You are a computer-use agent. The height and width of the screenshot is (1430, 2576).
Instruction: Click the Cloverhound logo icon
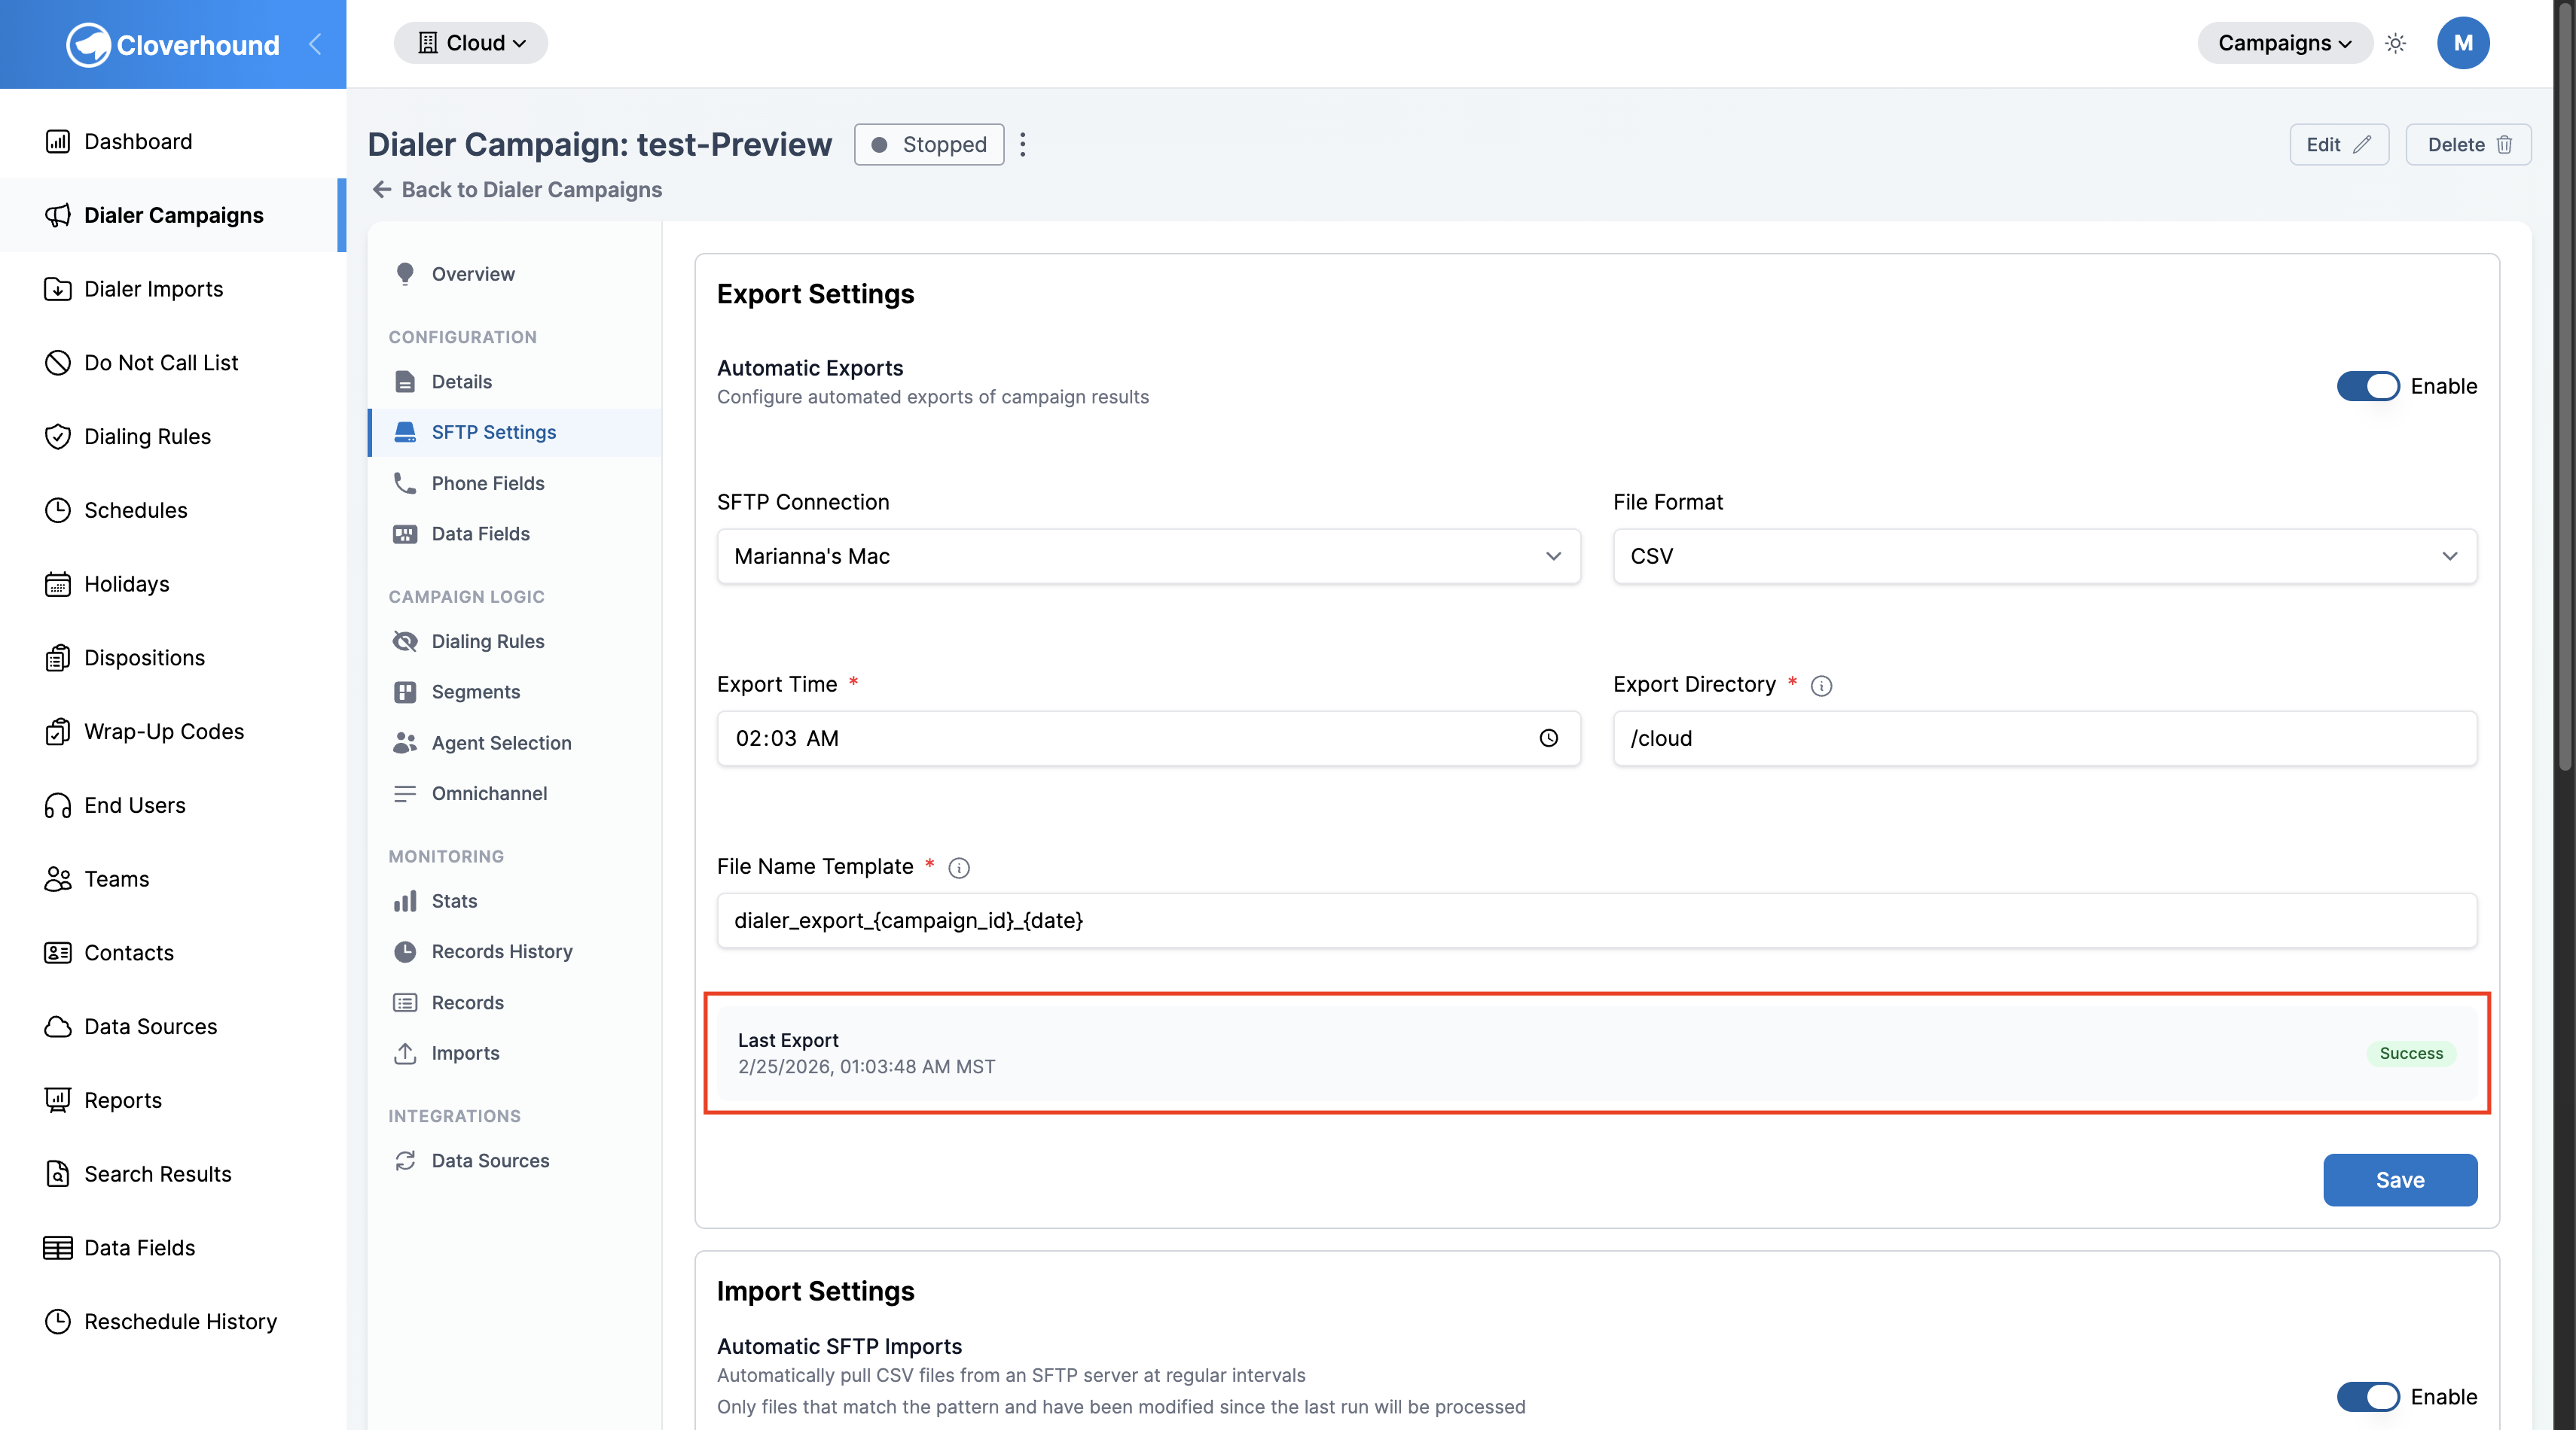point(88,44)
